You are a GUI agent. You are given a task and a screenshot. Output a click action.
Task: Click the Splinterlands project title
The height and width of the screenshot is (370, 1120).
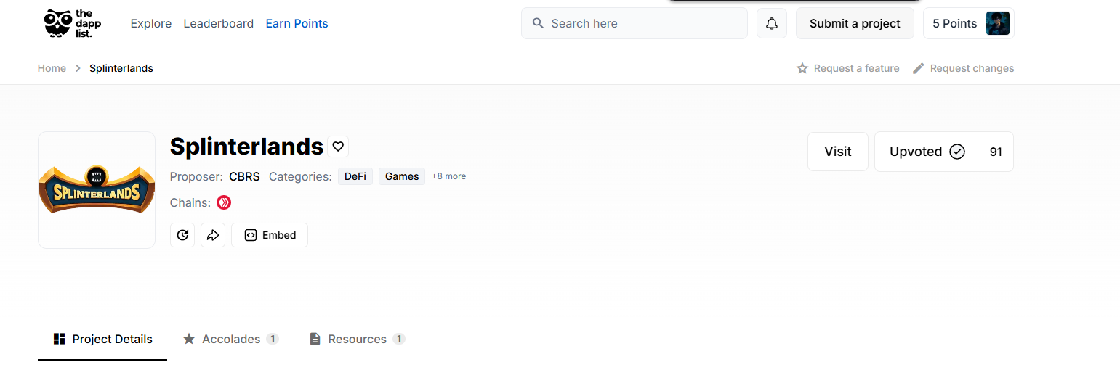246,147
